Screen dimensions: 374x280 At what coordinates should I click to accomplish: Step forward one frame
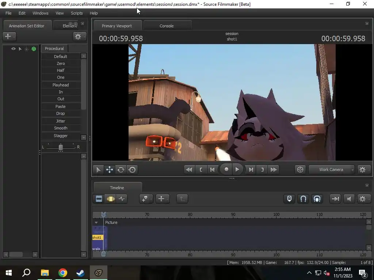click(251, 170)
